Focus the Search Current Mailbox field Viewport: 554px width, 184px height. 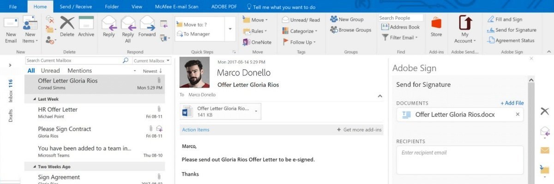click(73, 60)
